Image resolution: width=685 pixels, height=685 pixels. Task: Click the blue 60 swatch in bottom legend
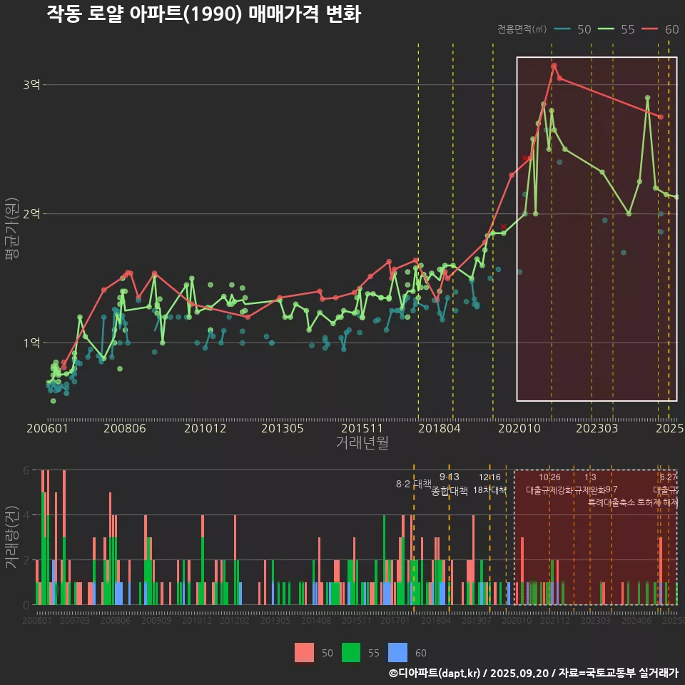click(x=397, y=652)
